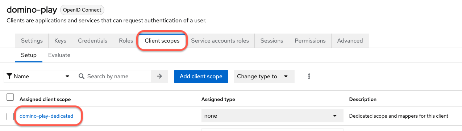This screenshot has height=131, width=462.
Task: Click the OpenID Connect badge
Action: pyautogui.click(x=82, y=10)
